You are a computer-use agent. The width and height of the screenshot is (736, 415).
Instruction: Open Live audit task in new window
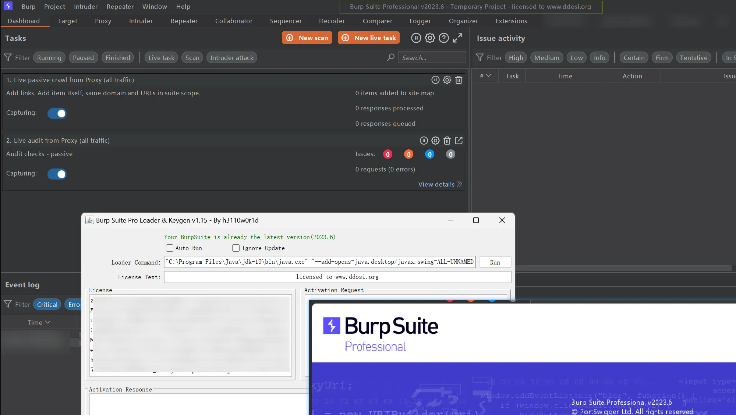459,141
